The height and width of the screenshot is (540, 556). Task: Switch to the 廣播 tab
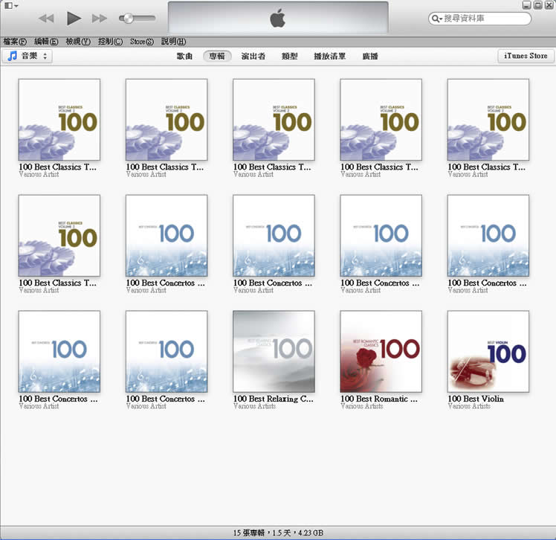(370, 56)
